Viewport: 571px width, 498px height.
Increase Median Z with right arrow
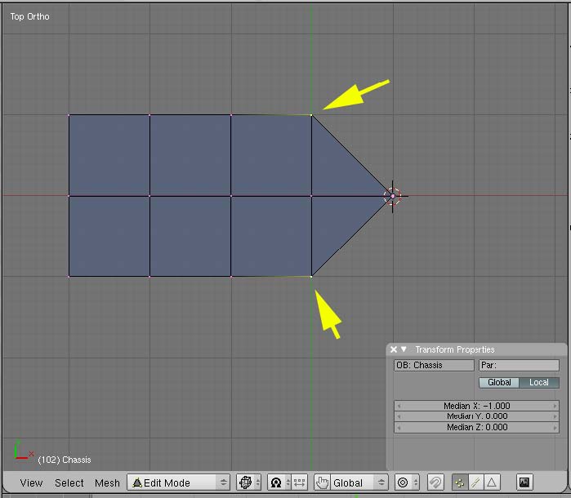555,427
